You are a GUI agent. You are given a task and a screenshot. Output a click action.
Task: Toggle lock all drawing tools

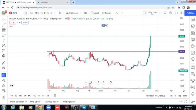(x=4, y=86)
